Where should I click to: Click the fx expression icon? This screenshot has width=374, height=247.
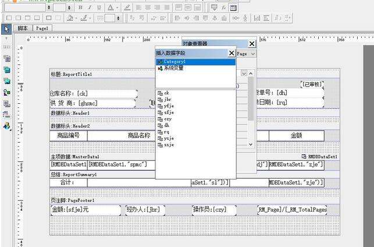point(224,8)
